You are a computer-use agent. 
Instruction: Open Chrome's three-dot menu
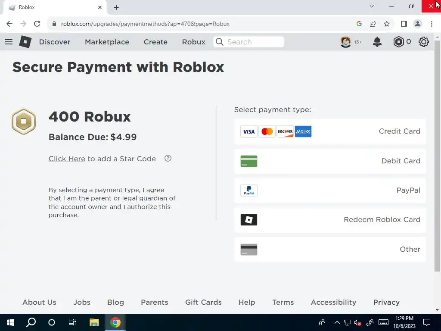tap(432, 24)
